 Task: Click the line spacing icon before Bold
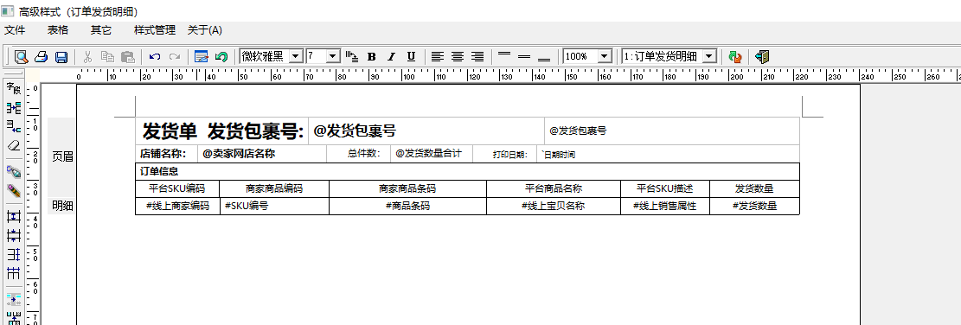352,57
